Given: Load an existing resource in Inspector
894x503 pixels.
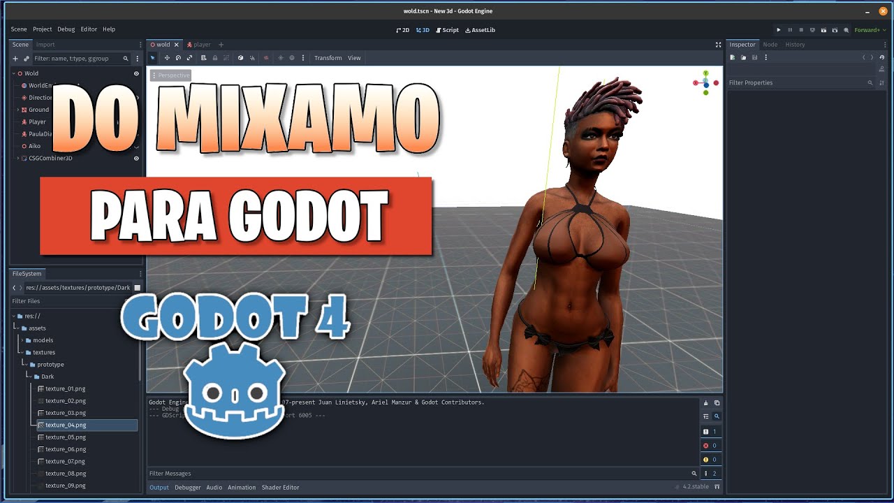Looking at the screenshot, I should pyautogui.click(x=743, y=57).
